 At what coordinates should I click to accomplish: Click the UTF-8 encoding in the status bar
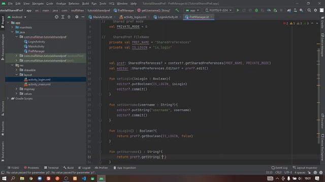click(288, 172)
